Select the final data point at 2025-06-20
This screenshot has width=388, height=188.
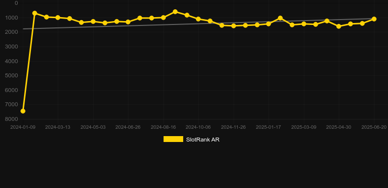point(374,19)
